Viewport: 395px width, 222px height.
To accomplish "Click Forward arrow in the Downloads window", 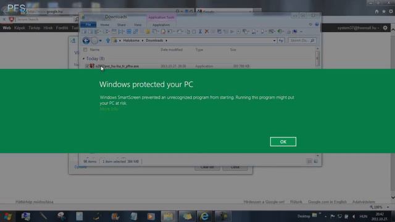I will 94,41.
